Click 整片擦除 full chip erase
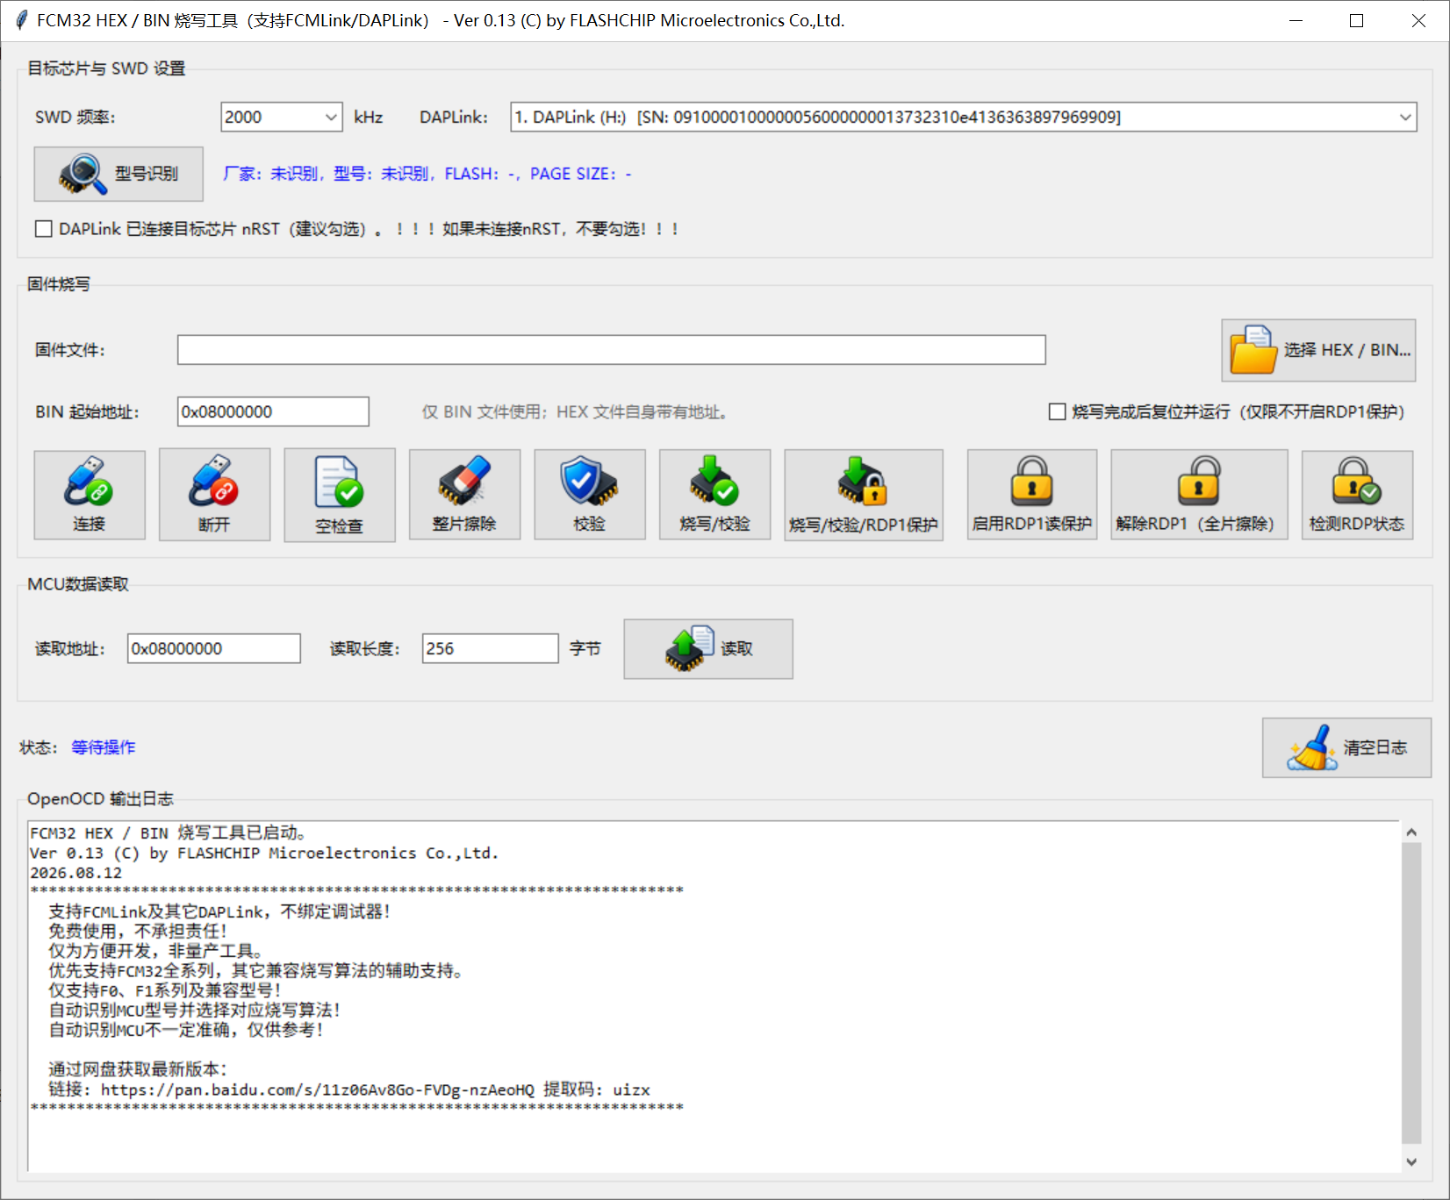Viewport: 1450px width, 1200px height. 464,495
